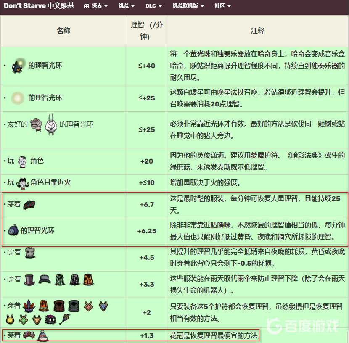This screenshot has width=349, height=343.
Task: Click the garland flower crown icon
Action: click(29, 335)
